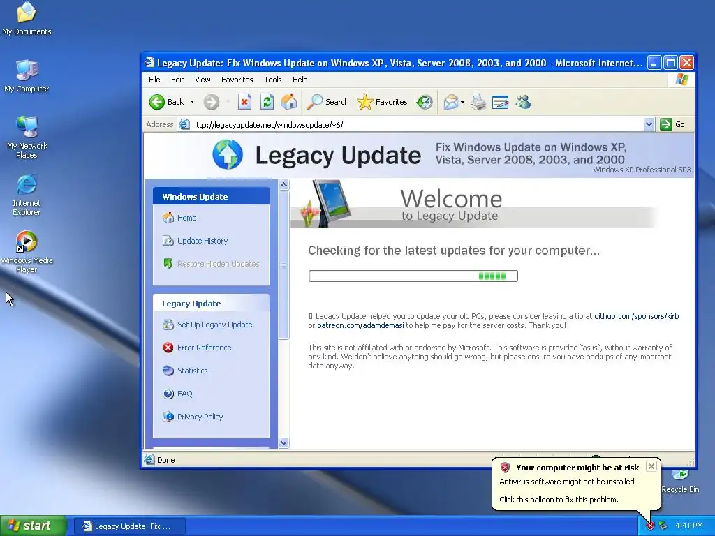Click the Legacy Update sidebar panel header
The height and width of the screenshot is (536, 715).
point(211,304)
